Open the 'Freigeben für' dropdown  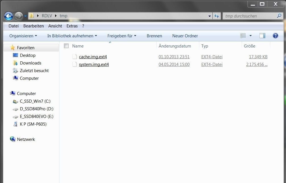click(122, 36)
